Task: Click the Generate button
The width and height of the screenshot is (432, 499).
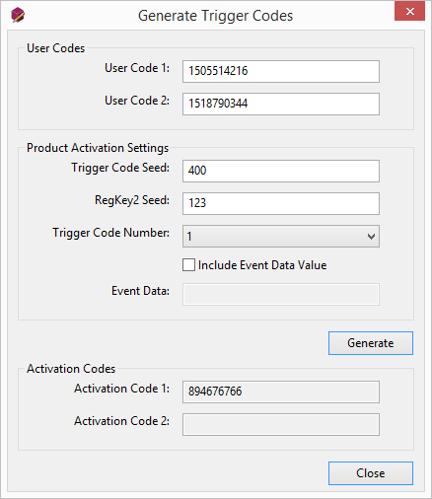Action: coord(371,343)
